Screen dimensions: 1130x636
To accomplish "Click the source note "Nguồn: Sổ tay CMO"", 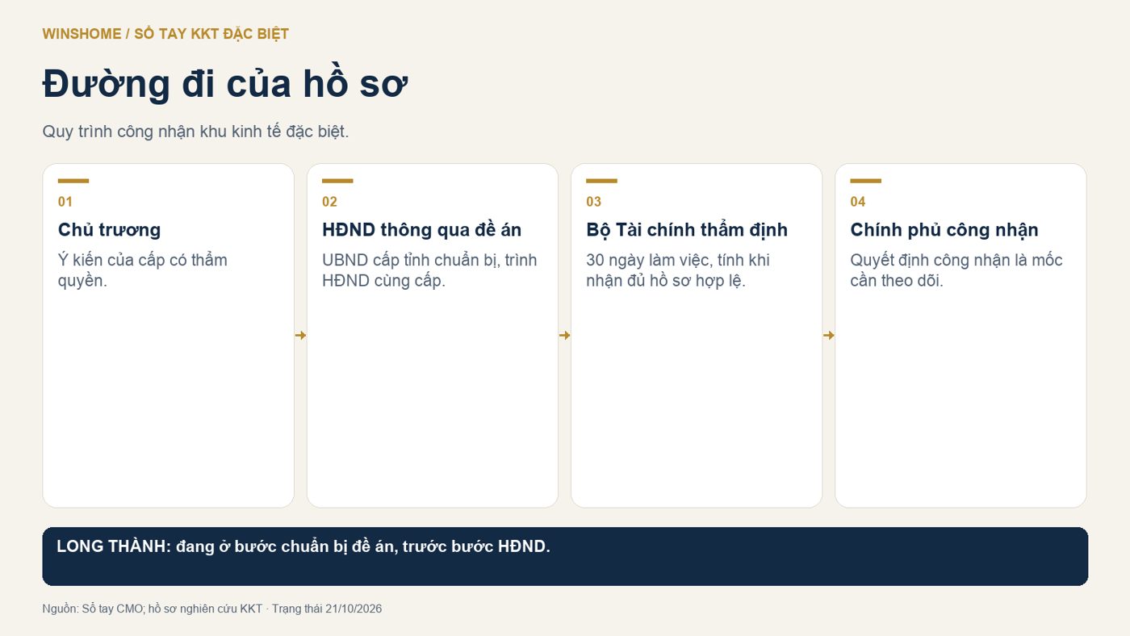I will tap(93, 609).
